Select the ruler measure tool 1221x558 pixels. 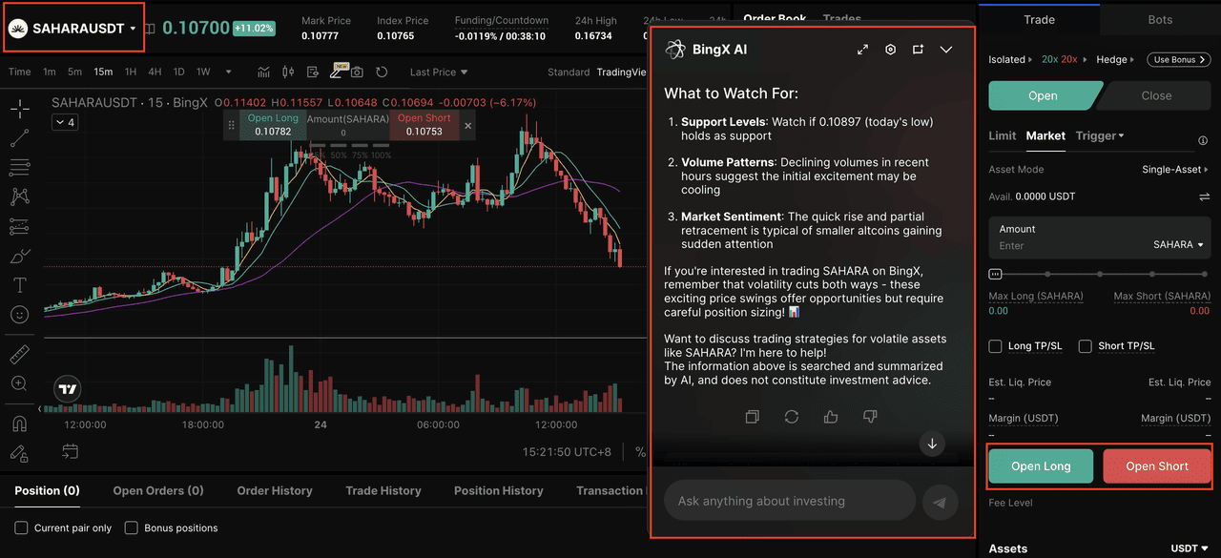[19, 355]
